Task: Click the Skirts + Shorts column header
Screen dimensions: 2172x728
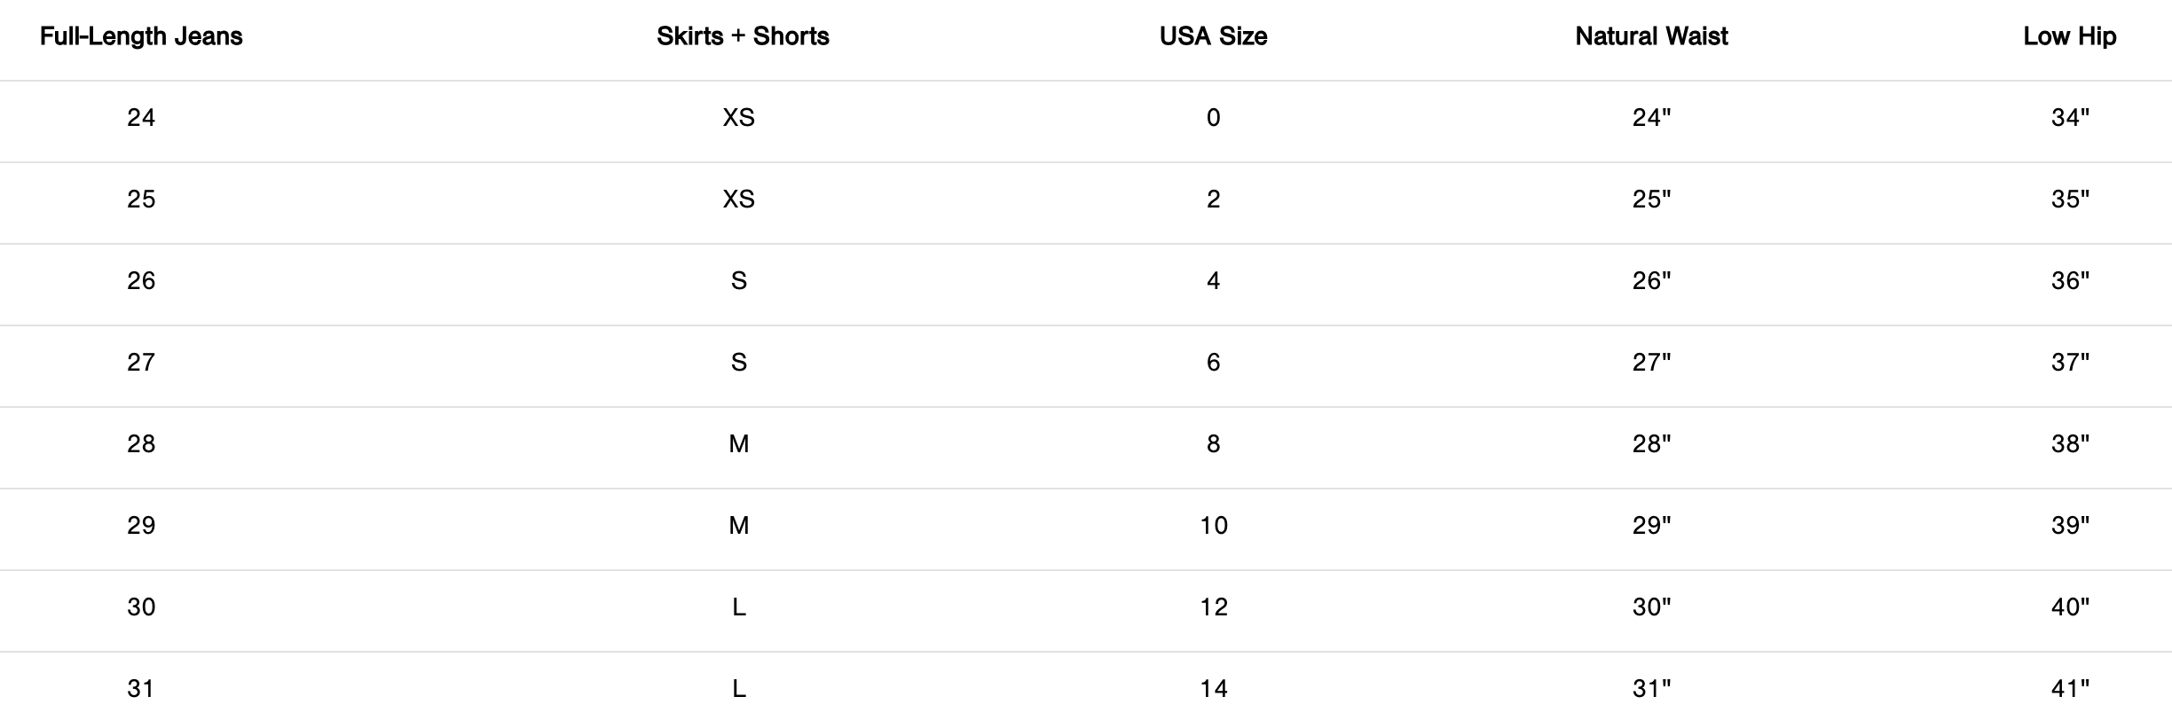Action: [x=743, y=36]
